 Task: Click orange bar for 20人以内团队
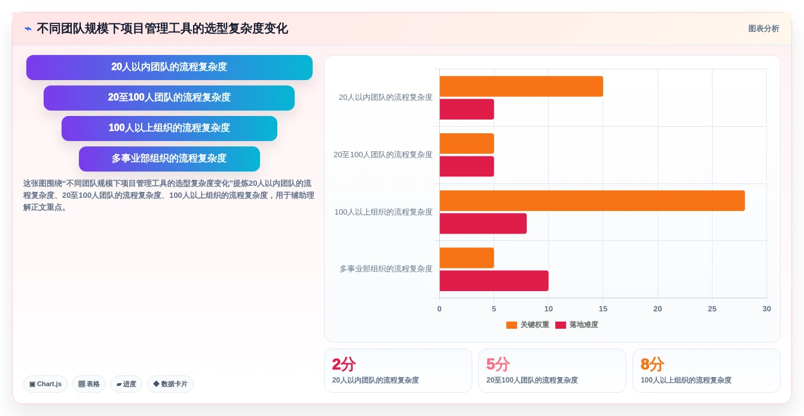point(521,86)
